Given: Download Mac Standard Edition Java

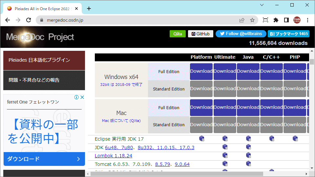Looking at the screenshot, I should click(x=248, y=125).
